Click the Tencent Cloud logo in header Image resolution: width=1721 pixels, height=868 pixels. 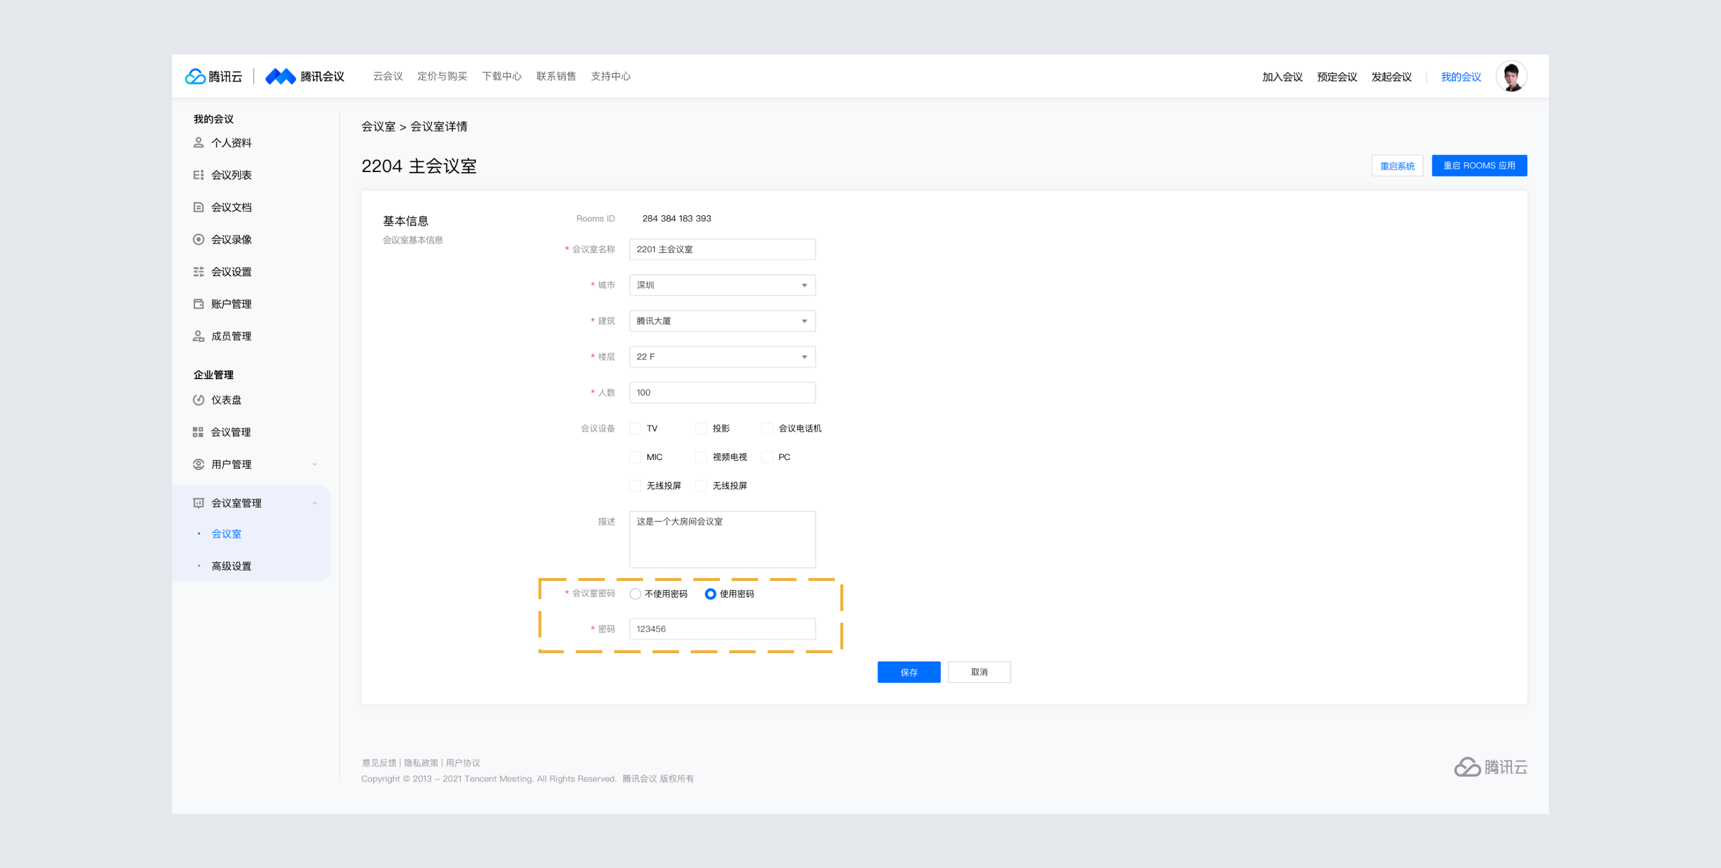tap(214, 76)
